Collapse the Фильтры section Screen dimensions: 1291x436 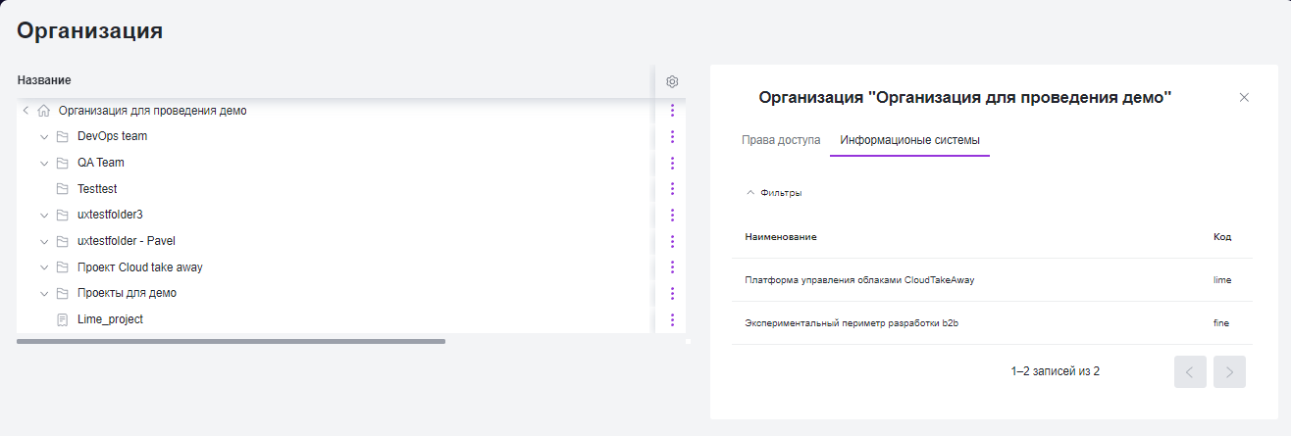(774, 193)
